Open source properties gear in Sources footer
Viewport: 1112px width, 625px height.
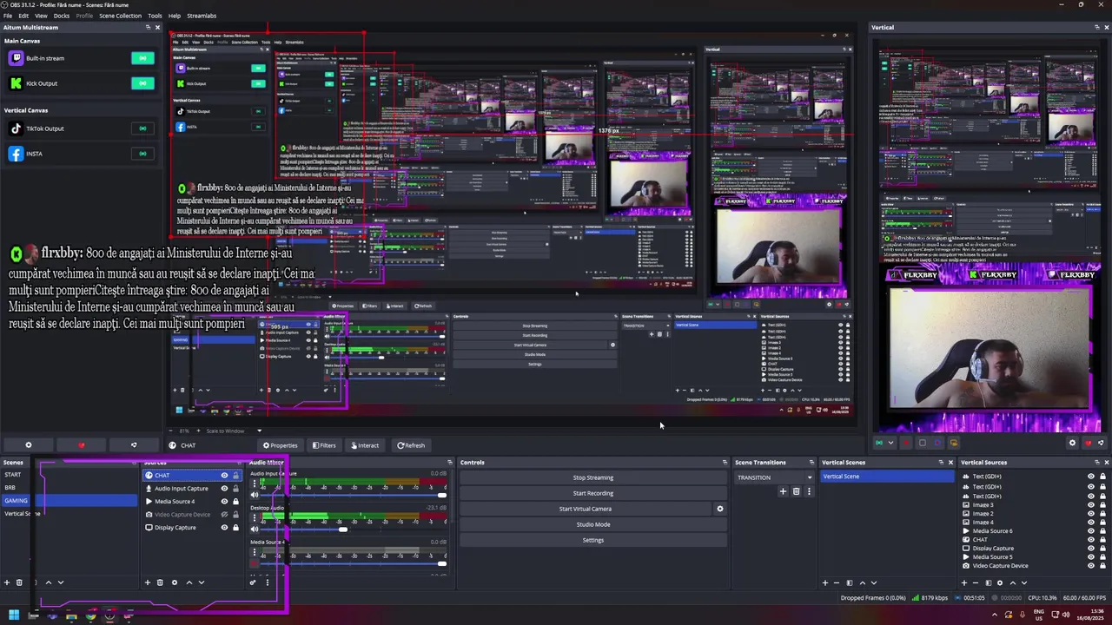[x=174, y=582]
